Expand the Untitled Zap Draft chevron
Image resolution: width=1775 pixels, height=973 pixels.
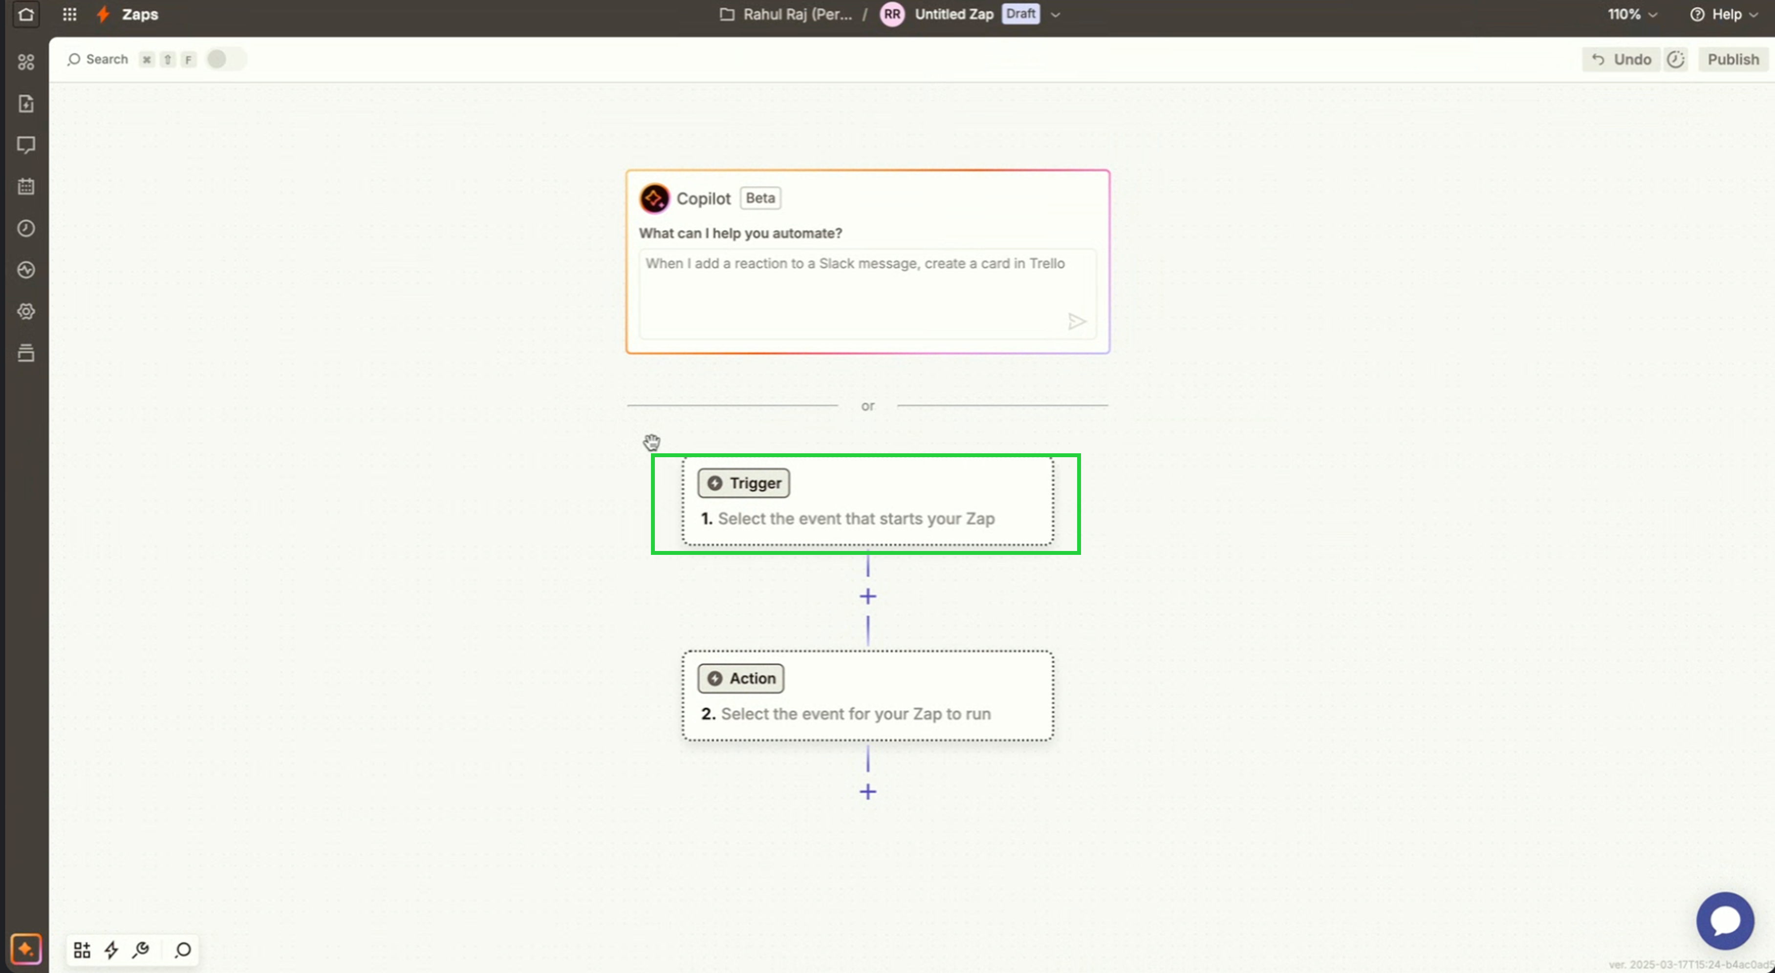[x=1055, y=15]
